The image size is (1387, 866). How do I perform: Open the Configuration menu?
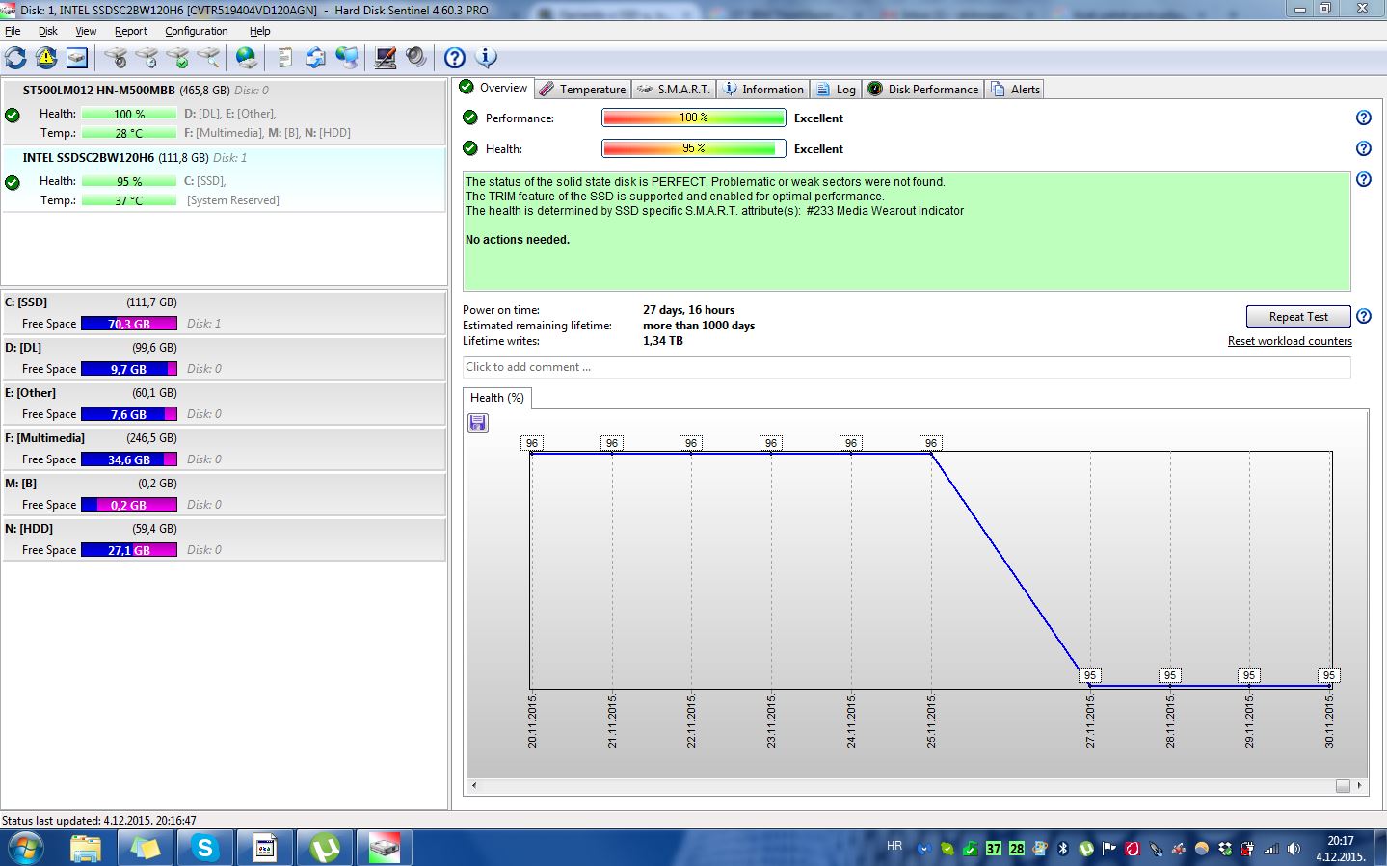coord(196,31)
